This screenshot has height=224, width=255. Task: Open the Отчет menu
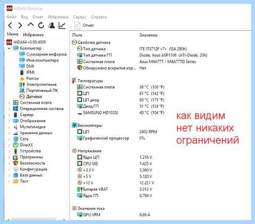(x=38, y=17)
